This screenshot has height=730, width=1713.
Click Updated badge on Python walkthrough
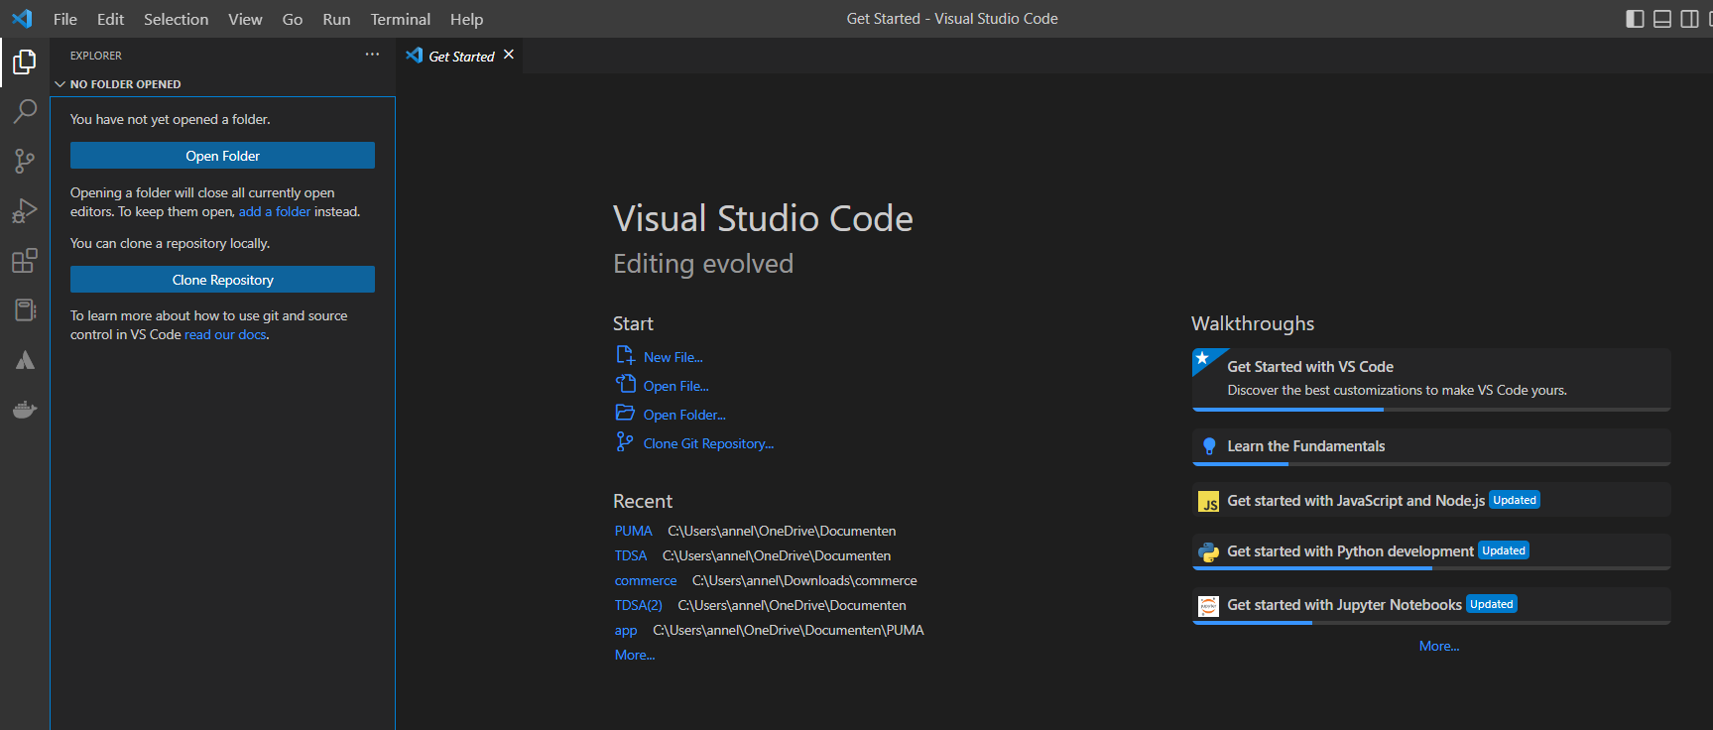coord(1504,550)
